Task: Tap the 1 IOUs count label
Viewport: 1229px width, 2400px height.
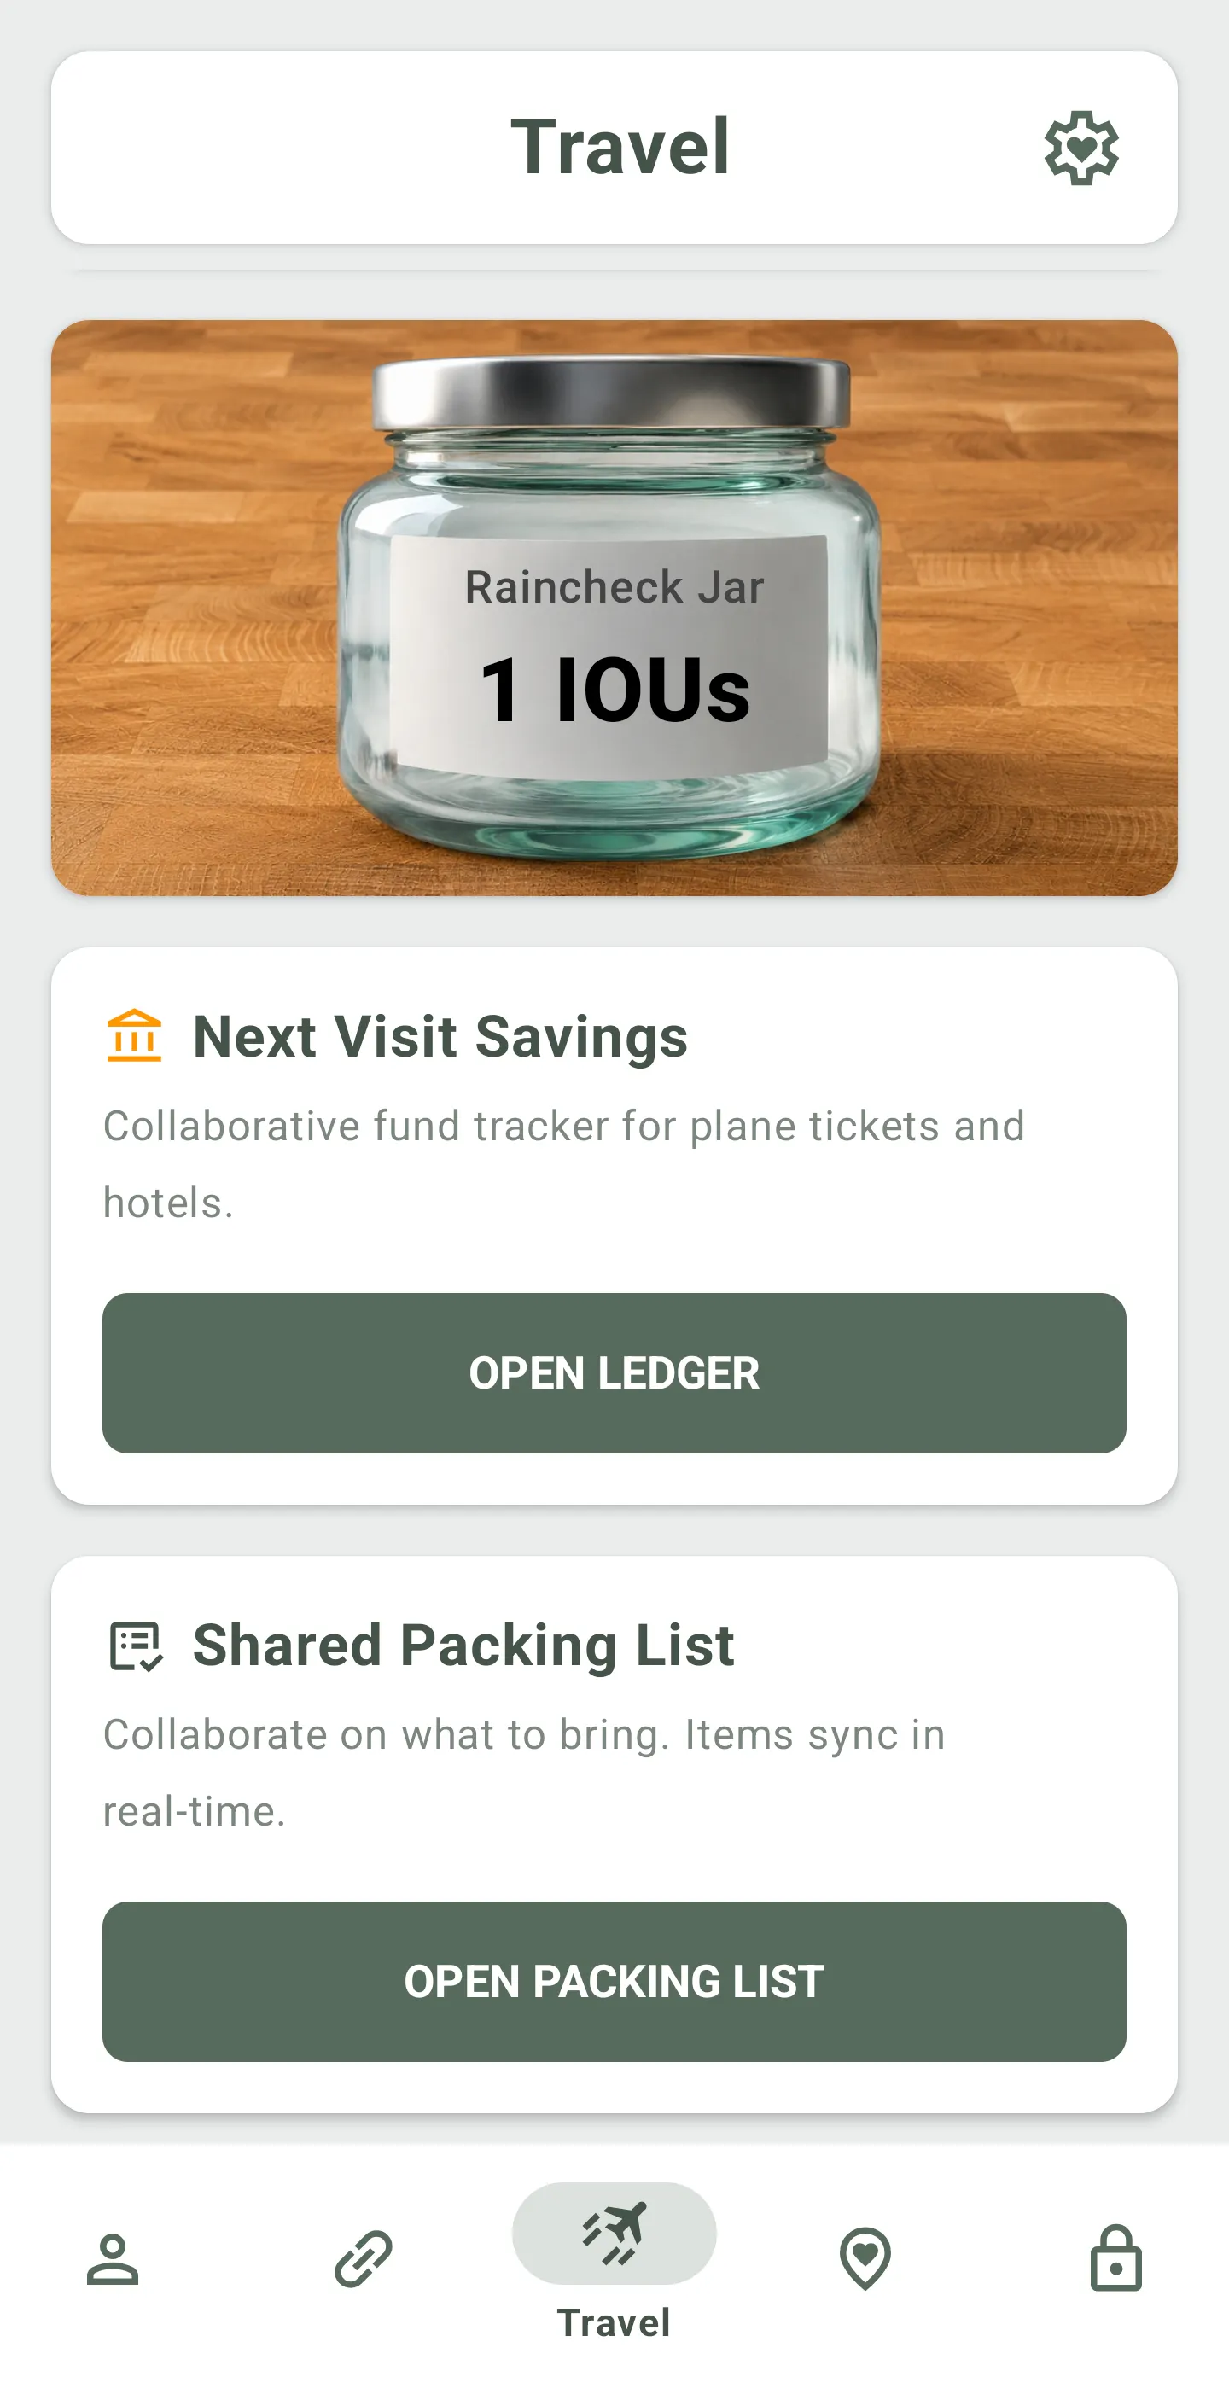Action: click(614, 690)
